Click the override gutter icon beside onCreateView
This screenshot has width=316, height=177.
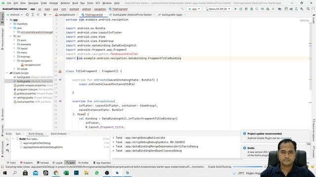pos(60,101)
